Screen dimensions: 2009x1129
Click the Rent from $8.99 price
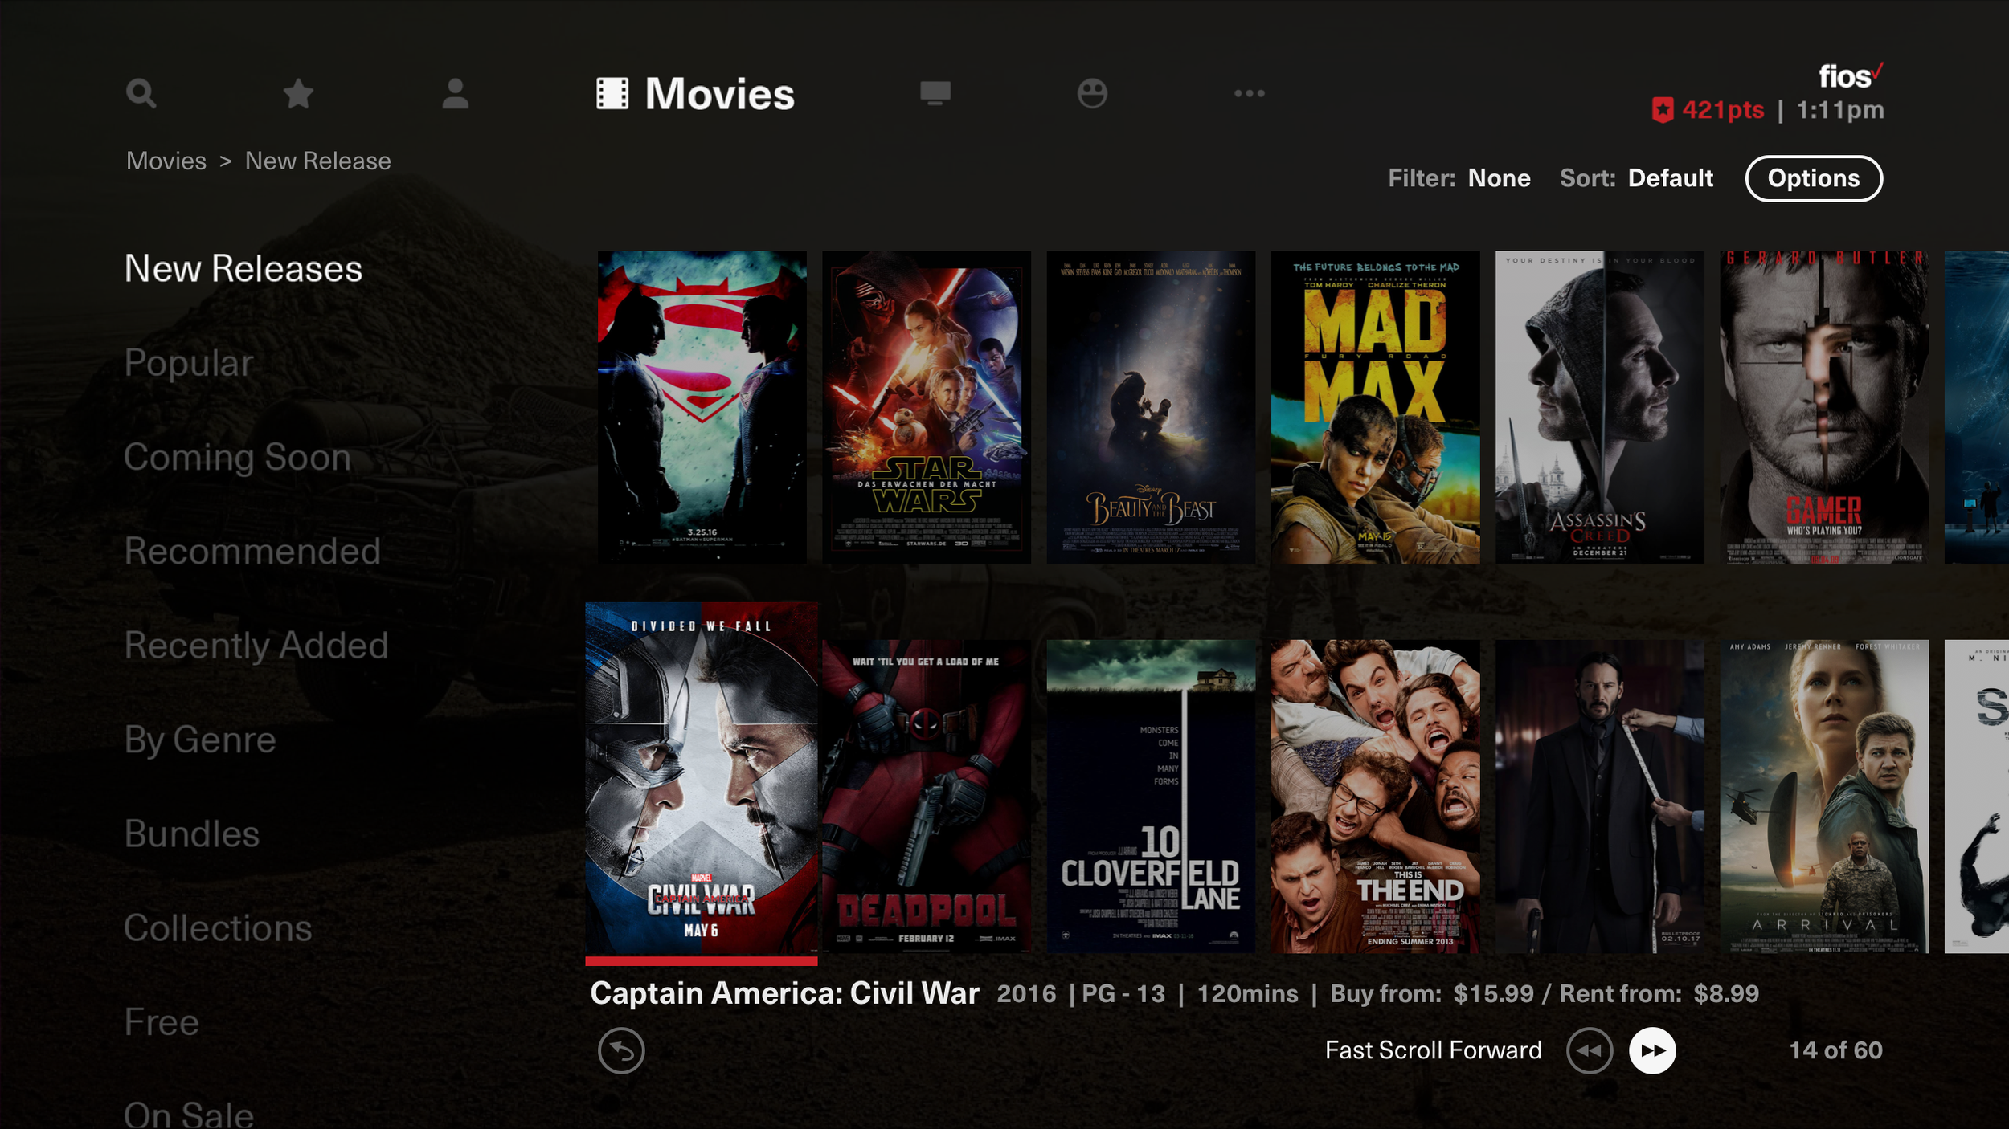(1659, 994)
